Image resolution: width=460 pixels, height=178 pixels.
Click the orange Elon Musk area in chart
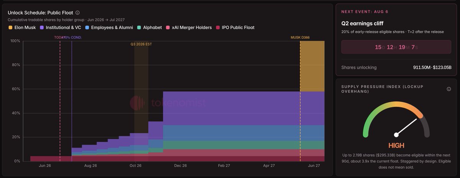click(x=312, y=66)
